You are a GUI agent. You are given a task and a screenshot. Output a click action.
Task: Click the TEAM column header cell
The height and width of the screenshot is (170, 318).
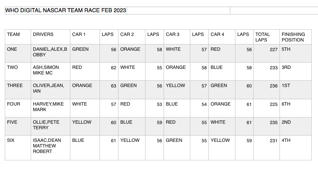pyautogui.click(x=18, y=37)
